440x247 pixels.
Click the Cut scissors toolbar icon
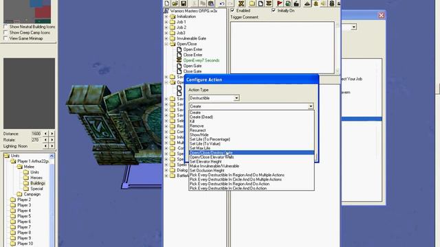(x=195, y=3)
